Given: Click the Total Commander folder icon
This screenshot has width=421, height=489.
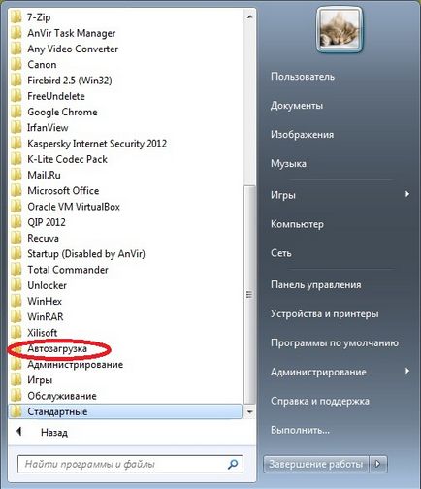Looking at the screenshot, I should coord(16,270).
